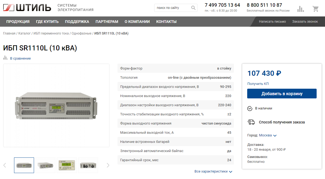The width and height of the screenshot is (325, 179).
Task: Open the Партнерам menu
Action: 107,22
